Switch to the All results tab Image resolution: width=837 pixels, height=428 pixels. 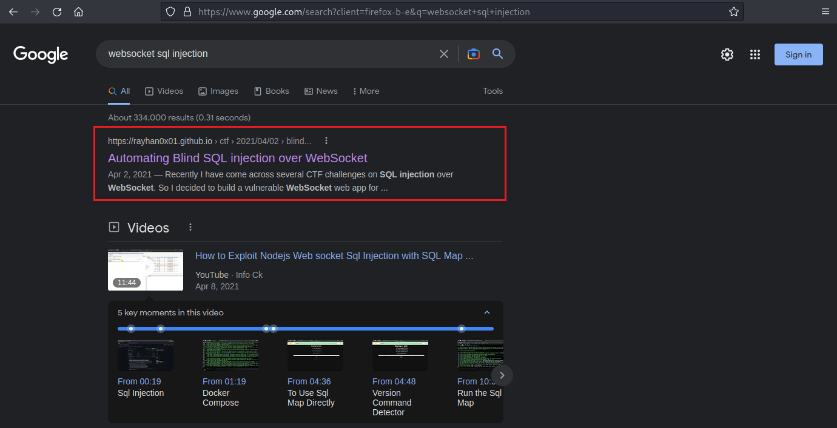pos(119,91)
